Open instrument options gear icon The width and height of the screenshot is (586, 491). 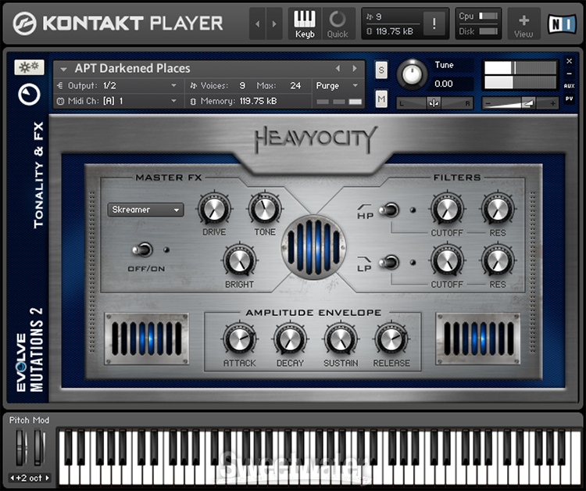(x=29, y=67)
